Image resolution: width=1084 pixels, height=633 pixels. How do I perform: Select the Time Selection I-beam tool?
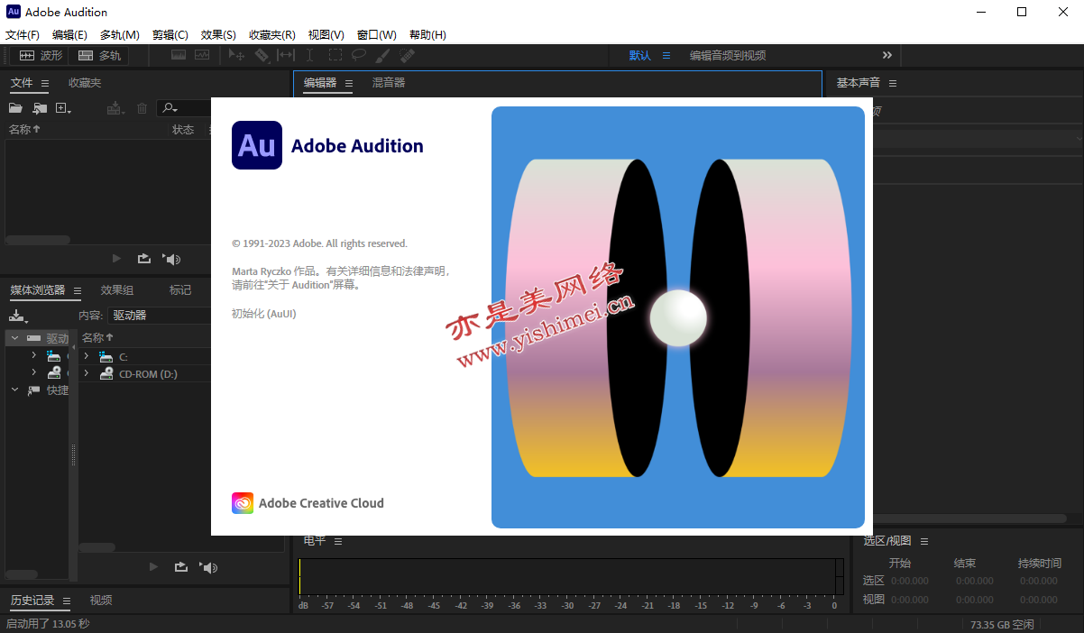309,55
